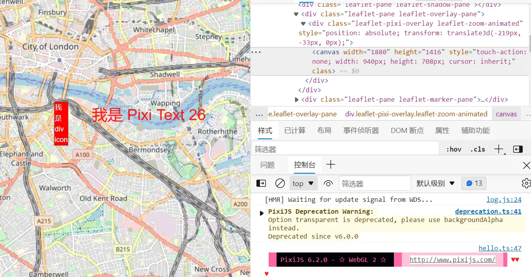Expand PixiJS Deprecation Warning message
Screen dimensions: 531x277
click(261, 213)
